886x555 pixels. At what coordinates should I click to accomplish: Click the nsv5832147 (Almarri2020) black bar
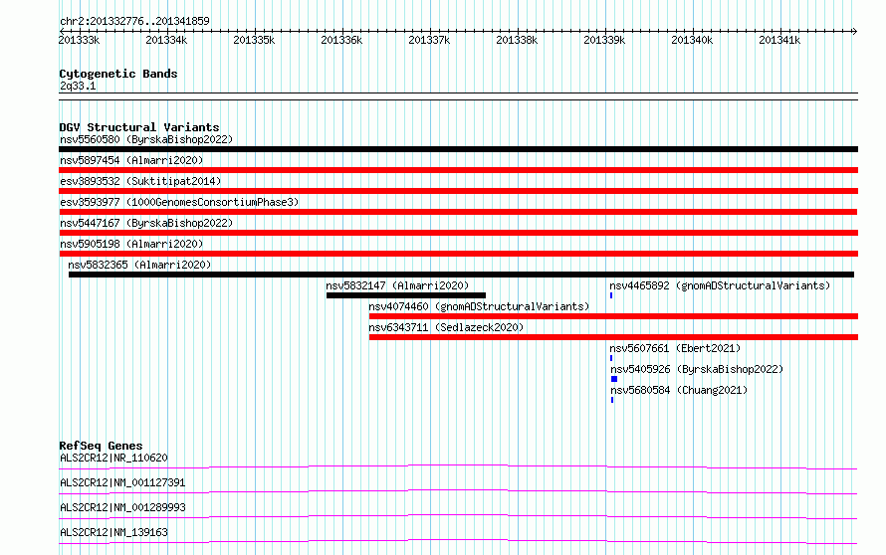coord(406,295)
